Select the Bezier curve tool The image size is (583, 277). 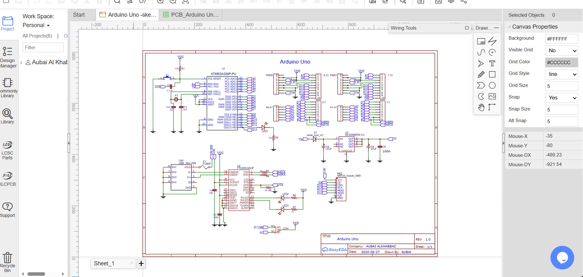tap(481, 52)
